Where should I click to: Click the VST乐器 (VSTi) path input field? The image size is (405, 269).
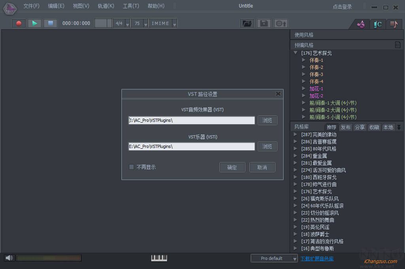(191, 146)
